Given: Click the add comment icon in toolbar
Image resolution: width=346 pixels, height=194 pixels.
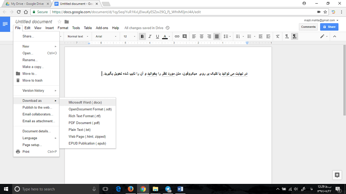Looking at the screenshot, I should pyautogui.click(x=185, y=36).
